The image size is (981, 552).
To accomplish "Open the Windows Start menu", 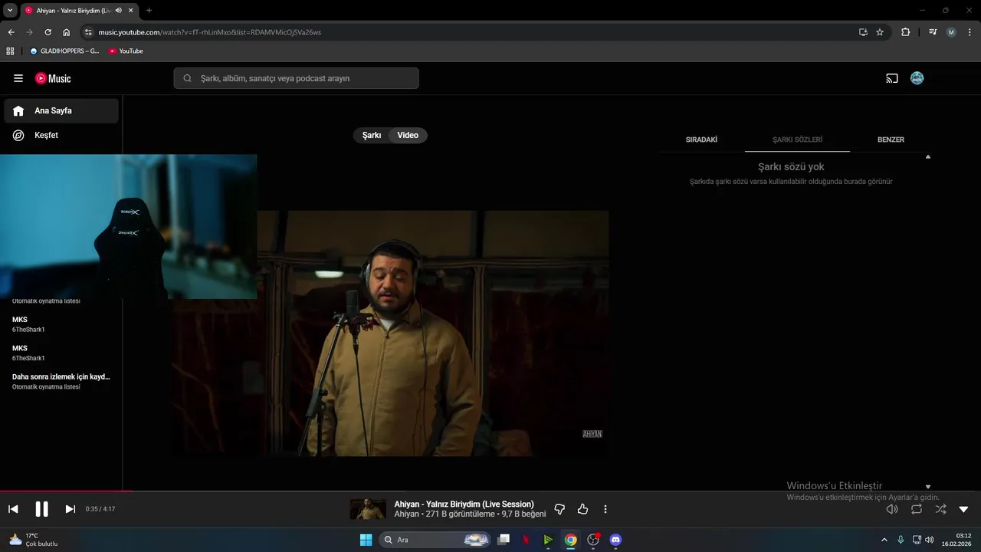I will click(x=366, y=540).
